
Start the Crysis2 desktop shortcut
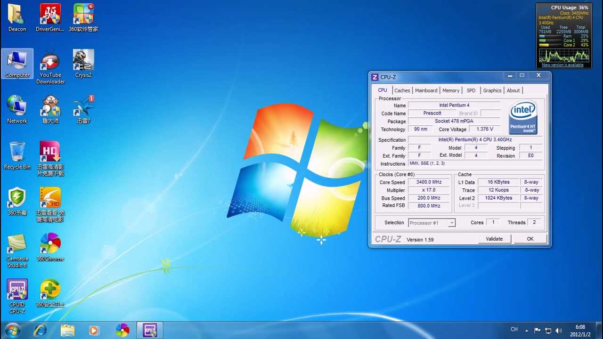83,64
